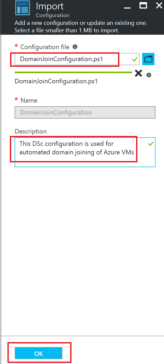Click the green checkmark beside the Description box

point(150,143)
